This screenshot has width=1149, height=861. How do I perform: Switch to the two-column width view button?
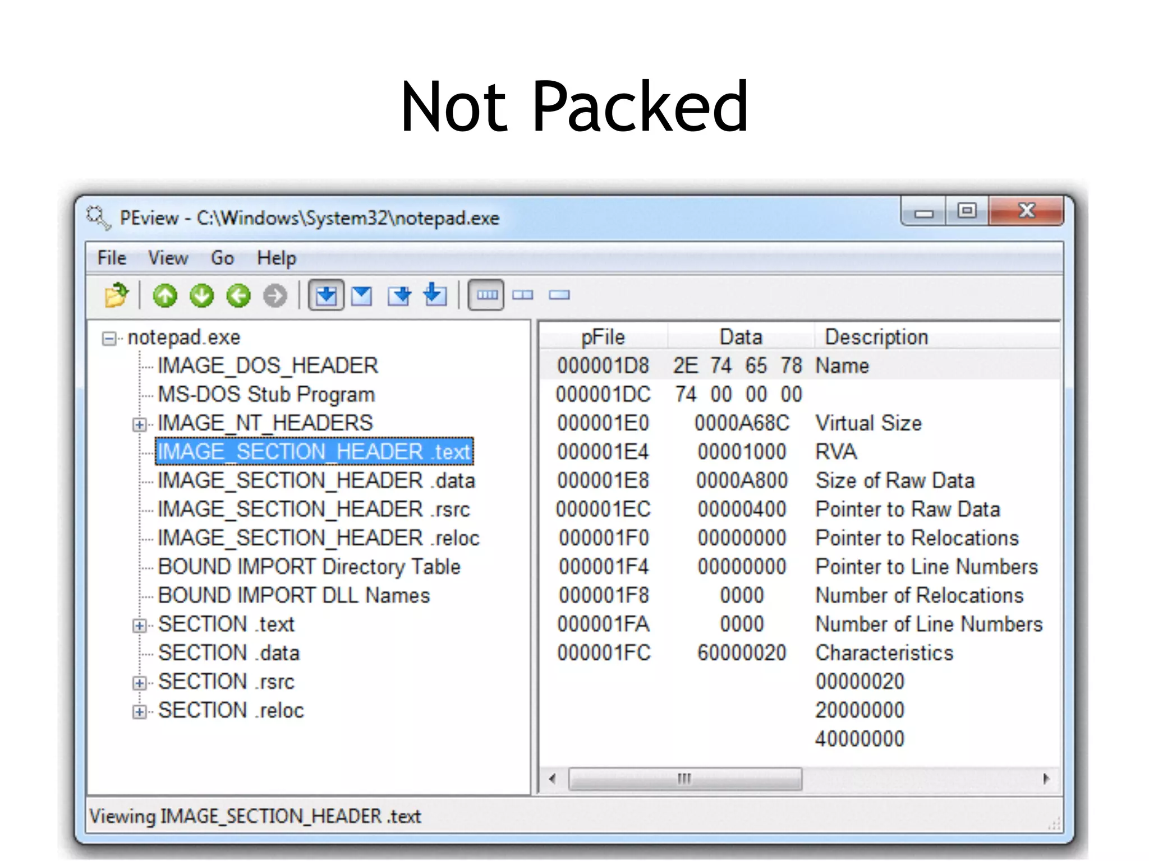523,295
